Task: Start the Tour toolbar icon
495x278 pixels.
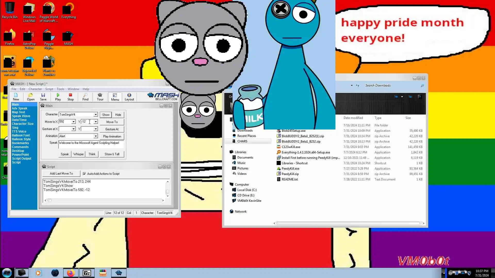Action: (x=100, y=97)
